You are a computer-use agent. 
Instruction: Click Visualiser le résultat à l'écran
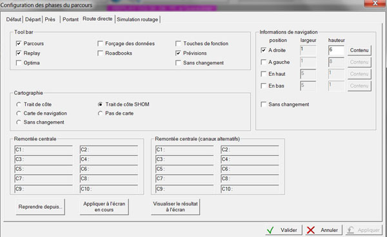point(175,207)
